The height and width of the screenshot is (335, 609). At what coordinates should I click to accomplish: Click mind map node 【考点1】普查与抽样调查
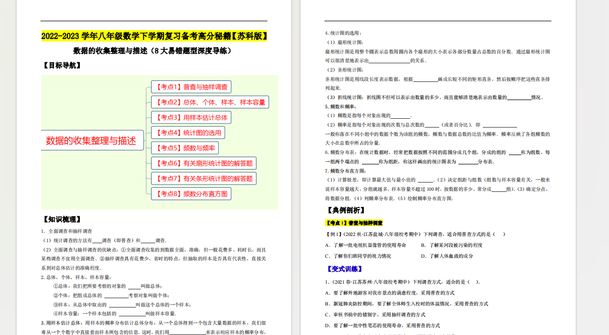[x=191, y=87]
